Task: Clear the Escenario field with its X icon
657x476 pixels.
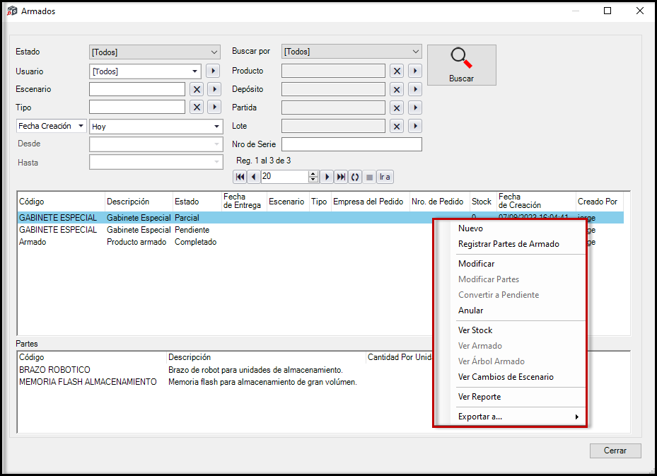Action: [197, 89]
